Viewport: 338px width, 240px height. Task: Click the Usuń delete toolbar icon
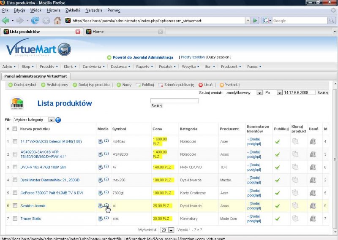201,85
